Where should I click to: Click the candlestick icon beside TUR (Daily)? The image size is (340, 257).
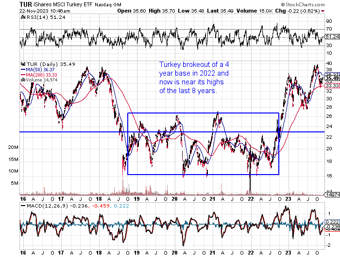(x=23, y=64)
